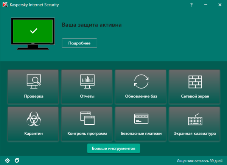Open Контроль программ application control
This screenshot has width=227, height=165.
[87, 124]
